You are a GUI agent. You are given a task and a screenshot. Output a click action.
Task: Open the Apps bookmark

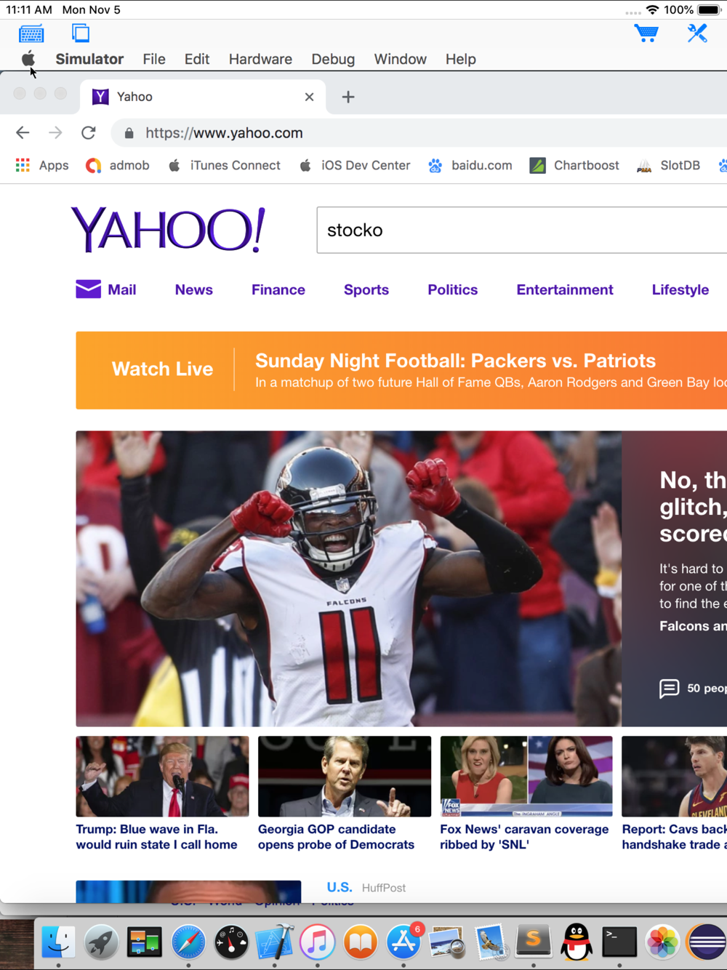[42, 165]
